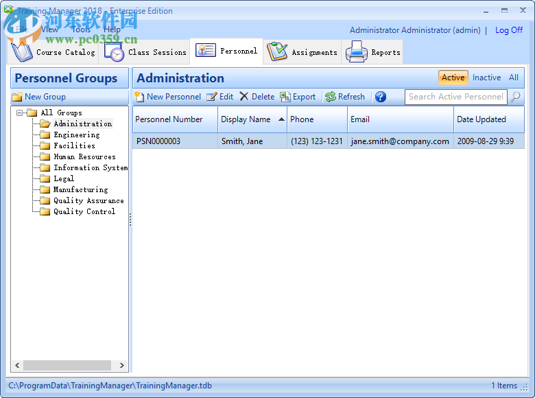535x398 pixels.
Task: Switch to the Course Catalog tab
Action: pos(53,52)
